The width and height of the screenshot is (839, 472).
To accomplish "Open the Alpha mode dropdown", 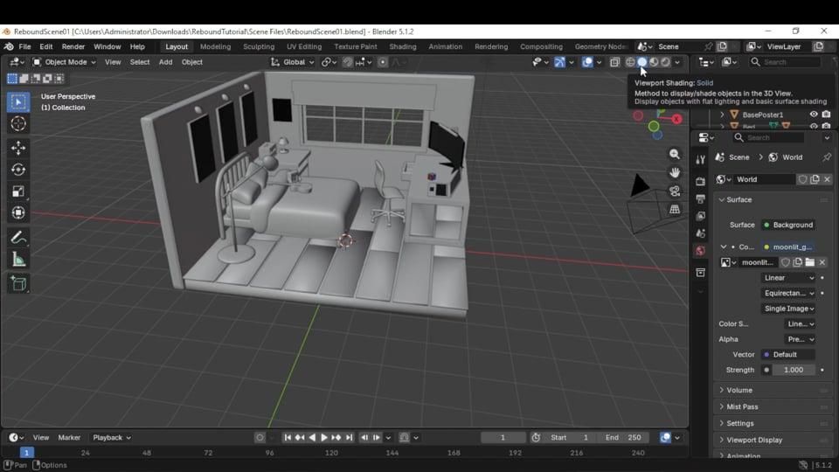I will click(x=800, y=339).
